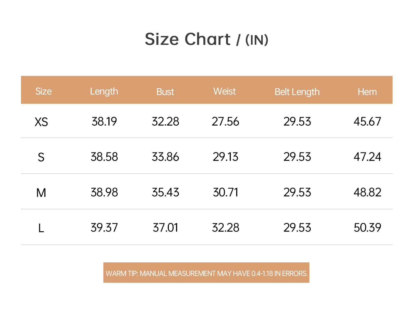413x309 pixels.
Task: Click the XS length value 38.19
Action: (x=104, y=122)
